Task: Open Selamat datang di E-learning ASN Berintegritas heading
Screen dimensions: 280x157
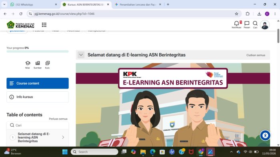Action: pyautogui.click(x=136, y=55)
